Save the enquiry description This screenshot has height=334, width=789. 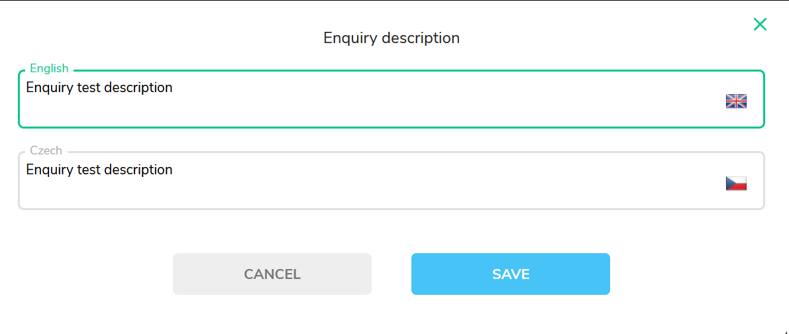pyautogui.click(x=510, y=274)
